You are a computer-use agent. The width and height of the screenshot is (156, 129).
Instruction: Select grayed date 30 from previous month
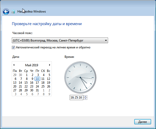(20, 75)
